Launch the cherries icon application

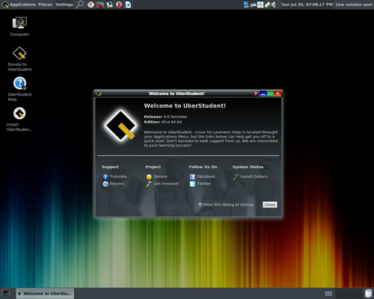tap(100, 4)
